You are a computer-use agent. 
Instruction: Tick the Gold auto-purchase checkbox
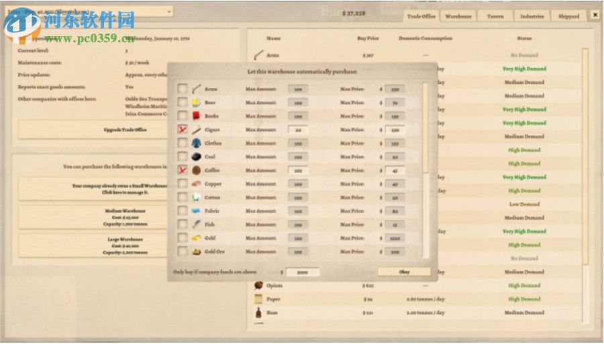[x=183, y=238]
